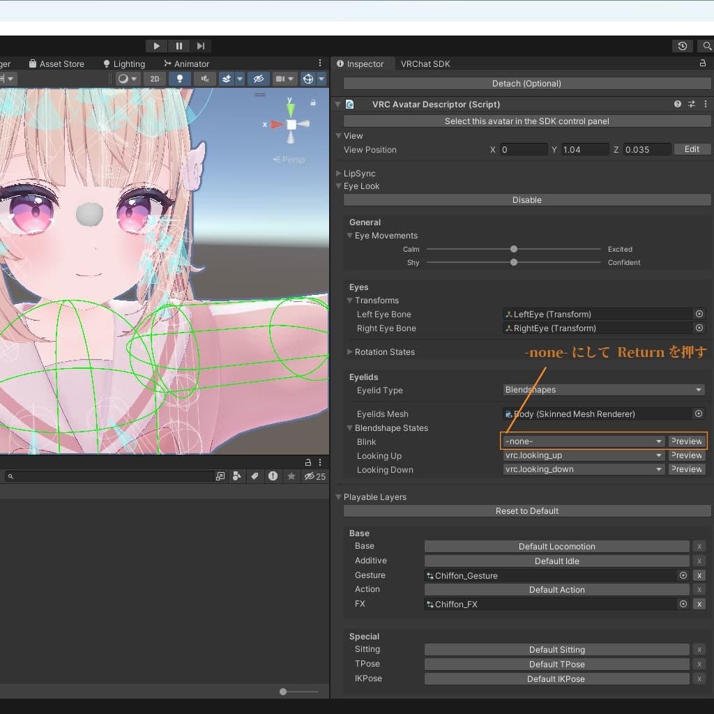Open the object picker for Left Eye Bone
Screen dimensions: 714x714
699,314
